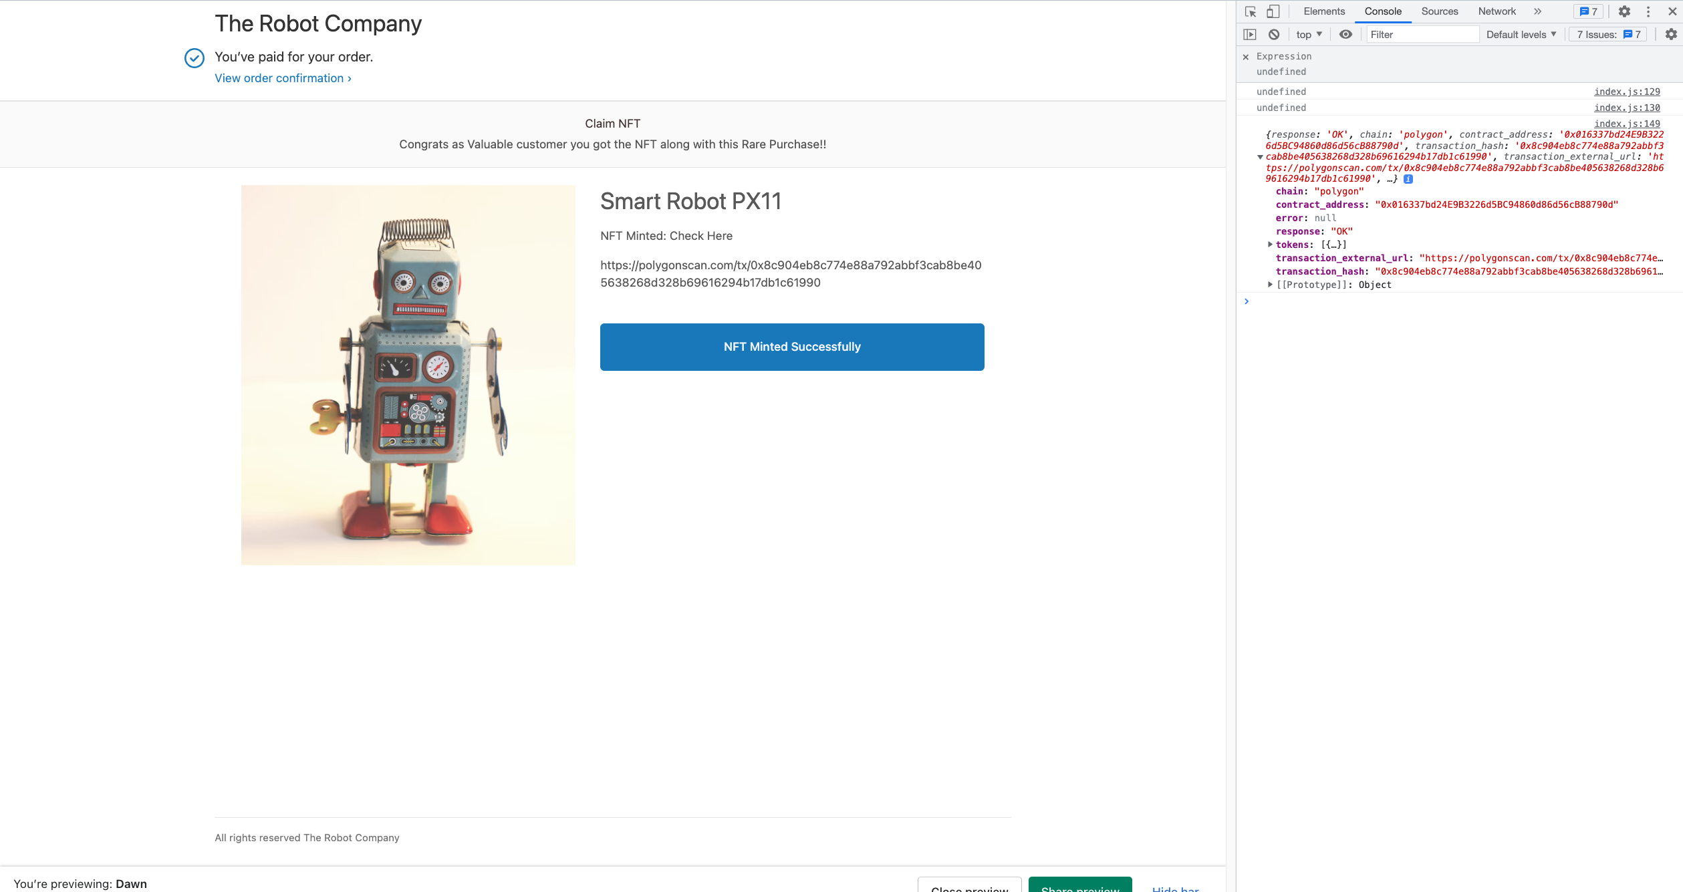Image resolution: width=1683 pixels, height=892 pixels.
Task: Focus the console Filter input field
Action: [x=1422, y=34]
